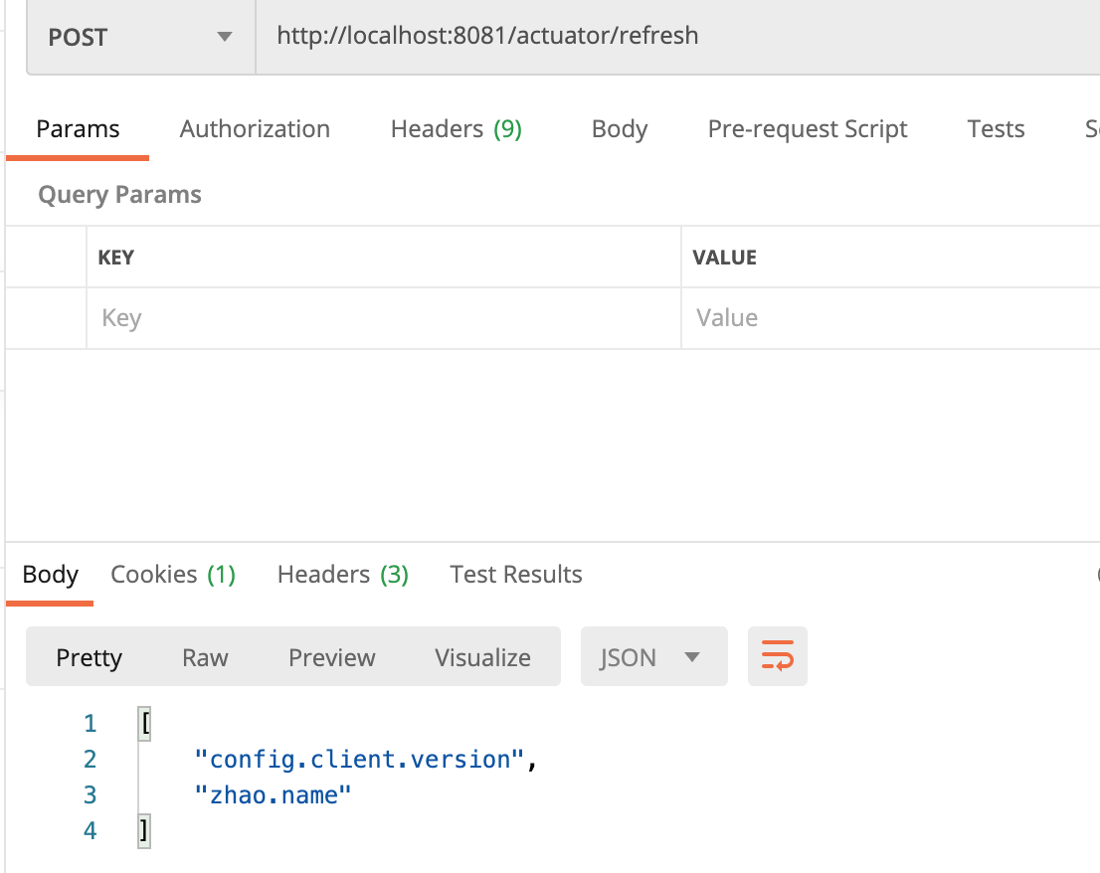View the Test Results tab
Image resolution: width=1100 pixels, height=873 pixels.
515,575
